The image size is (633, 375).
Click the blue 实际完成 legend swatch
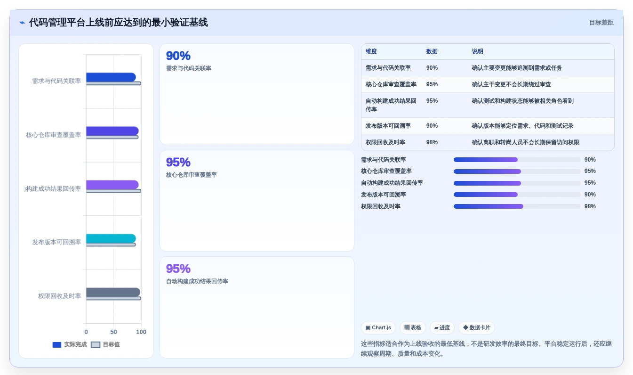[57, 345]
